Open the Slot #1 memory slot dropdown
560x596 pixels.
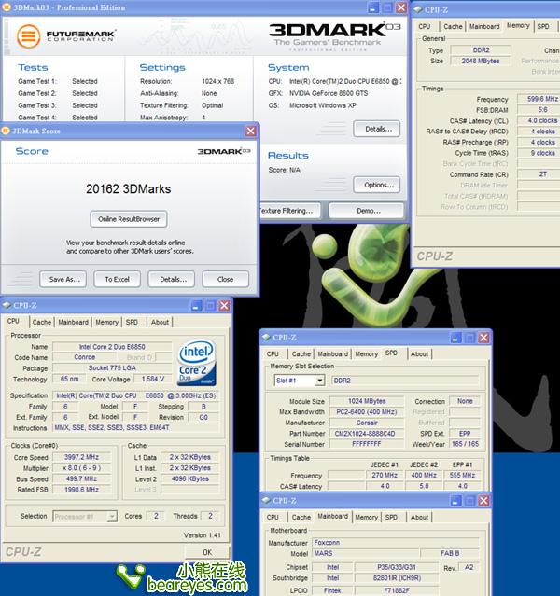[320, 381]
